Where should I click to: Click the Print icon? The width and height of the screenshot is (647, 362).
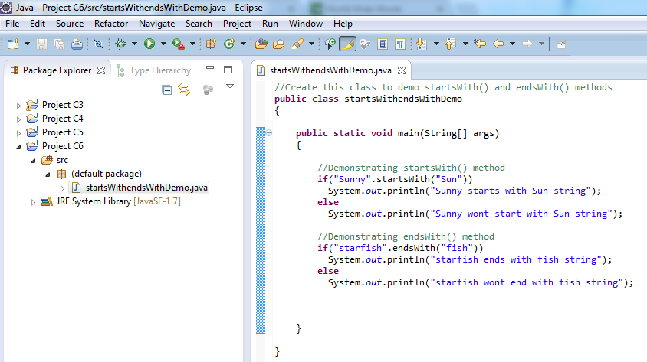coord(77,44)
